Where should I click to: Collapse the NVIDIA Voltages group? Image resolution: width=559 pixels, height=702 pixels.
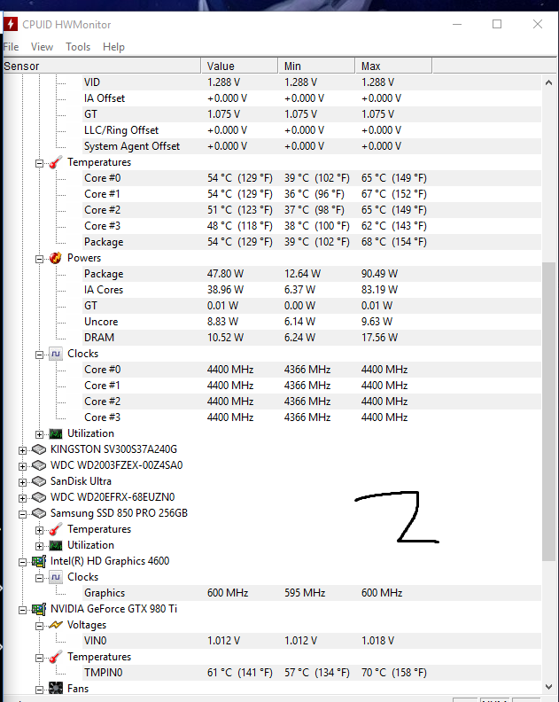click(x=39, y=626)
